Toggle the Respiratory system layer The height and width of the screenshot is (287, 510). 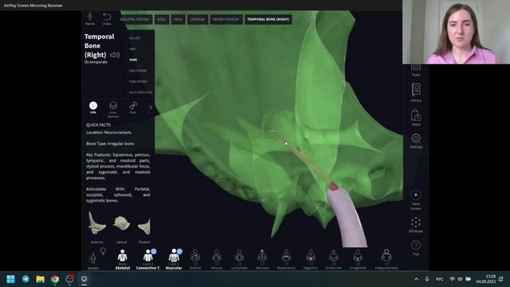coord(286,260)
